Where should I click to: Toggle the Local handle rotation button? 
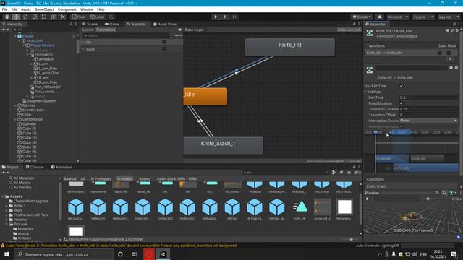coord(97,17)
